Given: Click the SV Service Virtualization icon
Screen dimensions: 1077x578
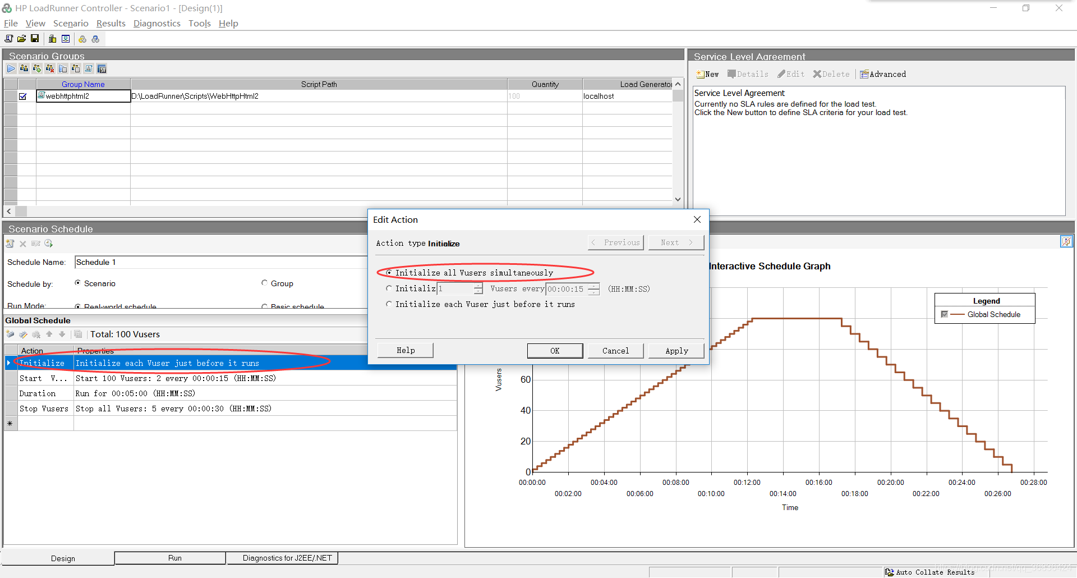Looking at the screenshot, I should [x=102, y=68].
